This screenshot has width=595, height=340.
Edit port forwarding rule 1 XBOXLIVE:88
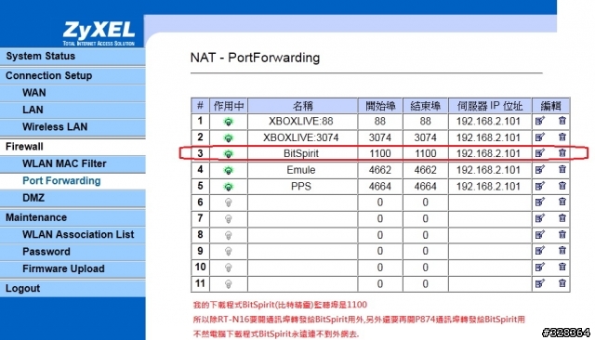(x=539, y=121)
